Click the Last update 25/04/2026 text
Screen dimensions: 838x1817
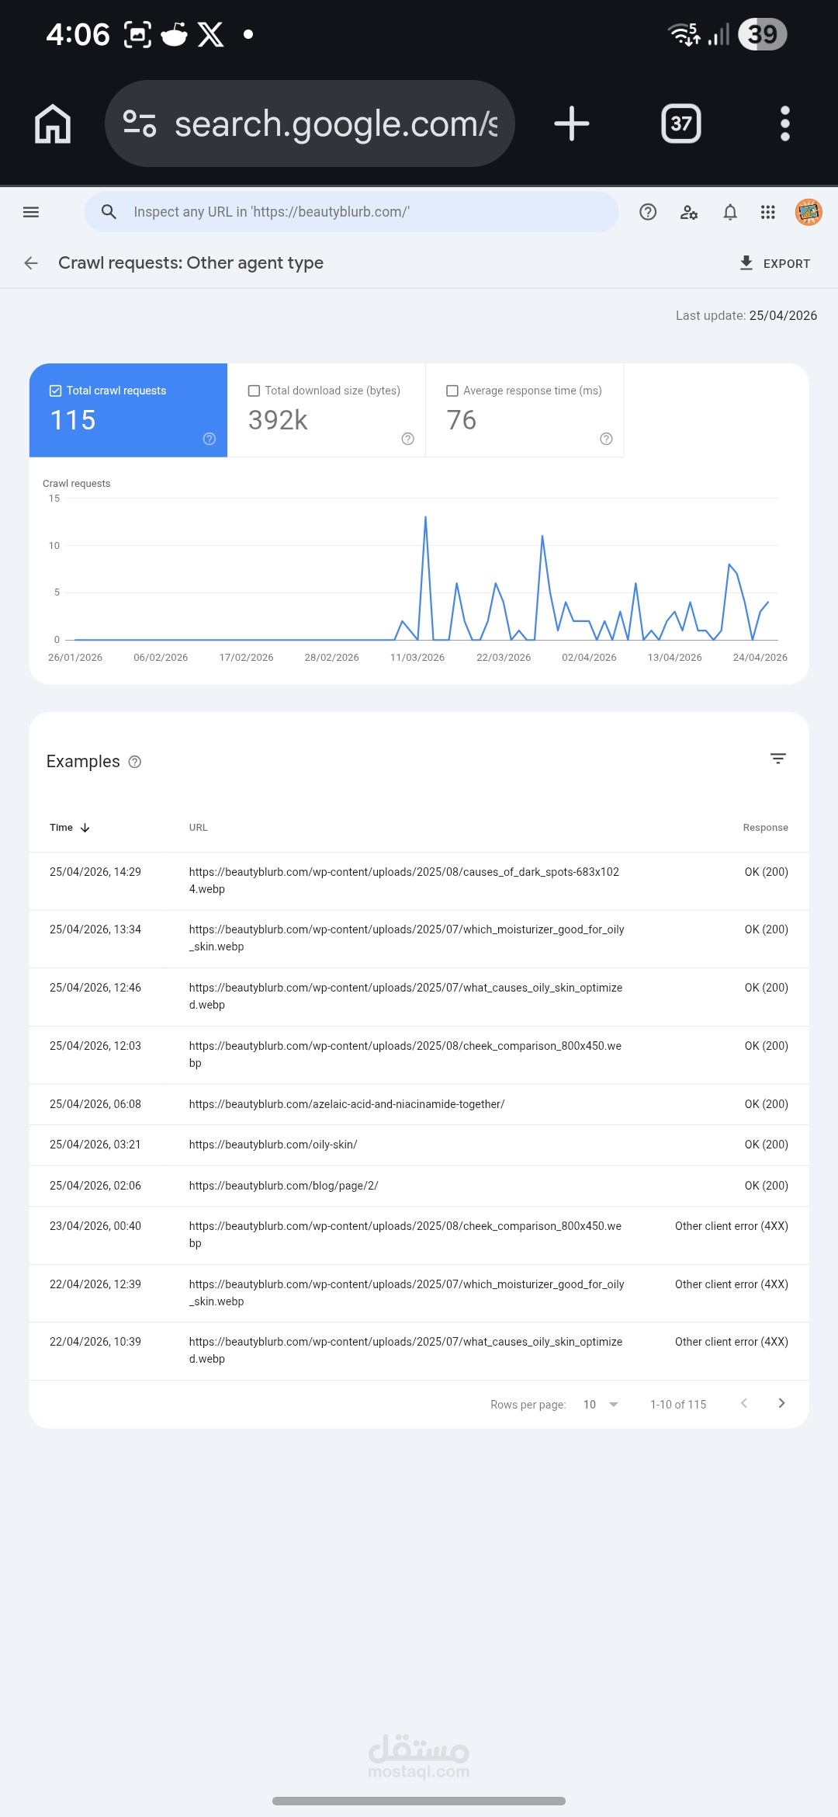coord(746,315)
